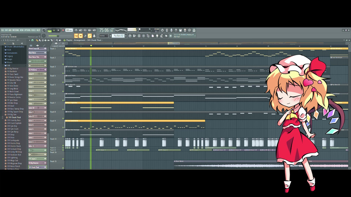This screenshot has width=351, height=197.
Task: Click the record button
Action: [63, 30]
